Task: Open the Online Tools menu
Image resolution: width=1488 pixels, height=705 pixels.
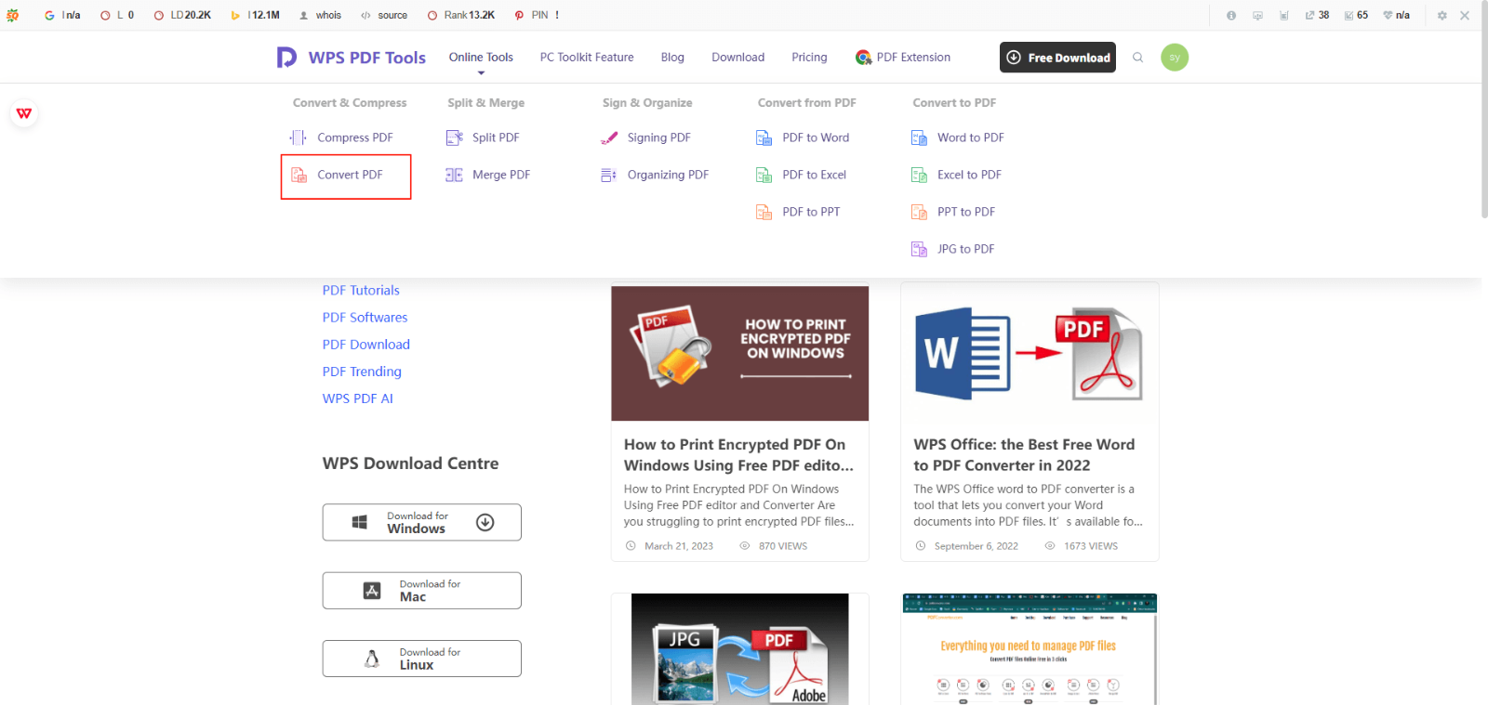Action: [x=481, y=58]
